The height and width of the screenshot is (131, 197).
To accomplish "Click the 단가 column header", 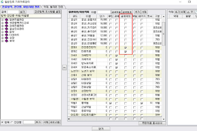I will (x=102, y=16).
